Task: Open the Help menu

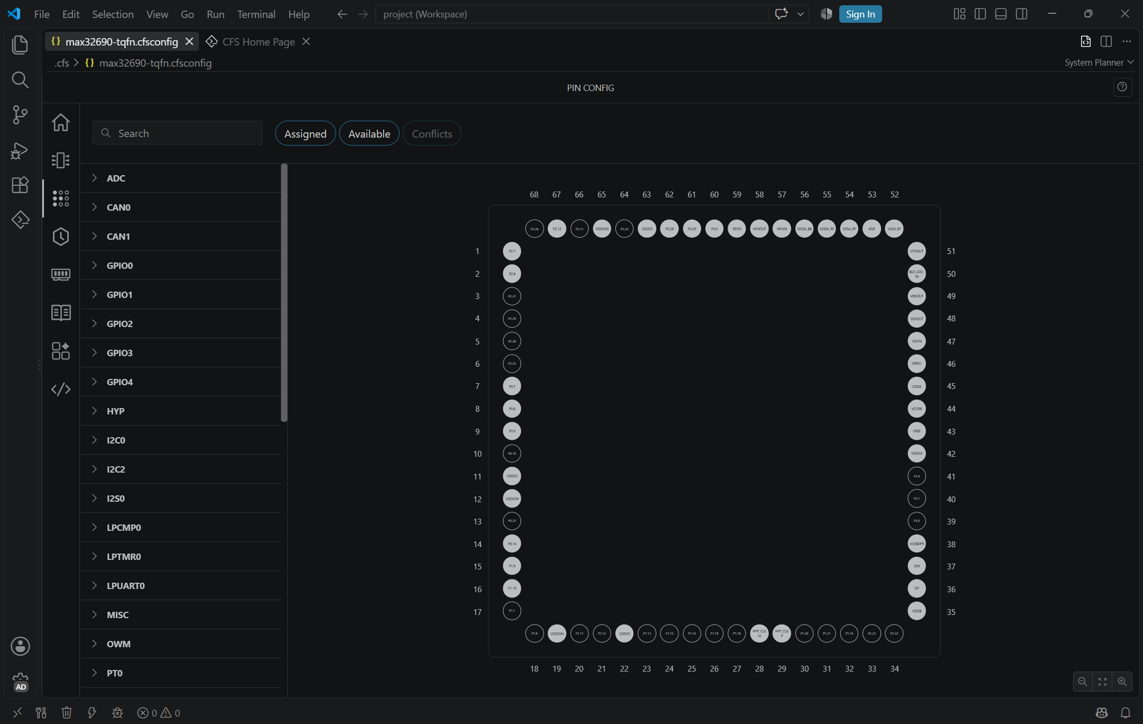Action: point(299,14)
